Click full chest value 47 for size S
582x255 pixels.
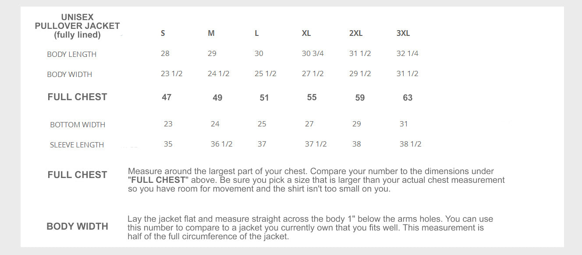[167, 97]
